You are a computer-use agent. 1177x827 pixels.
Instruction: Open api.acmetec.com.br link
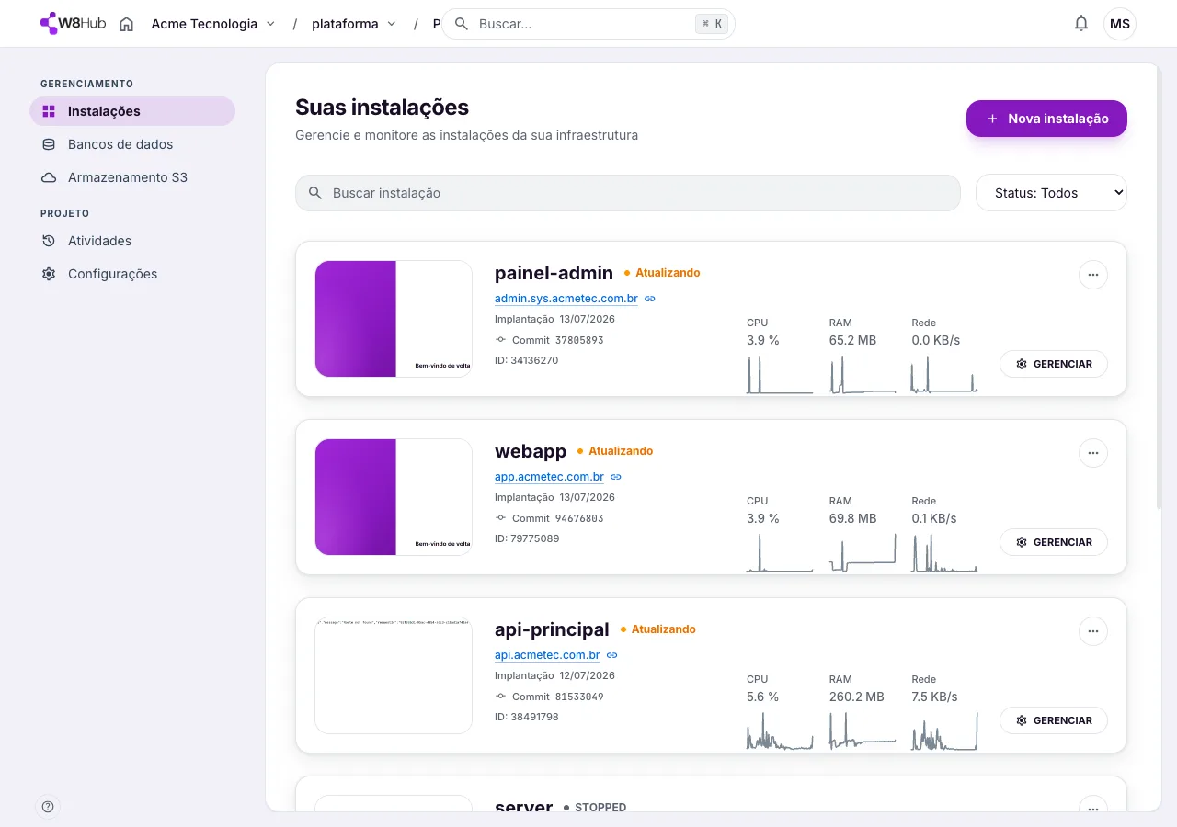547,655
